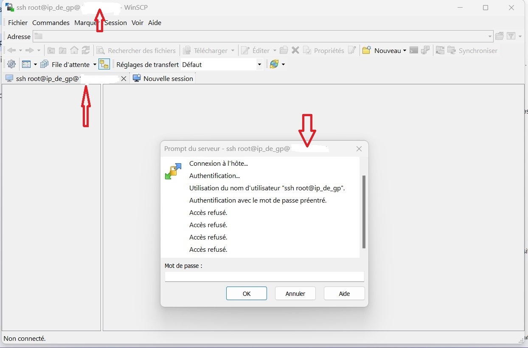Expand the Télécharger dropdown arrow
528x348 pixels.
233,50
